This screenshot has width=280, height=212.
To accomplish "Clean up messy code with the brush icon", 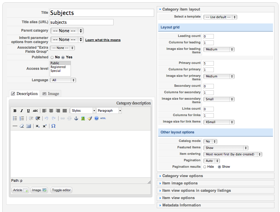I will [90, 118].
